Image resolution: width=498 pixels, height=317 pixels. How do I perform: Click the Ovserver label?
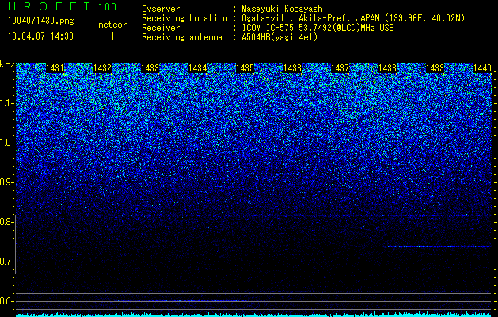[161, 9]
